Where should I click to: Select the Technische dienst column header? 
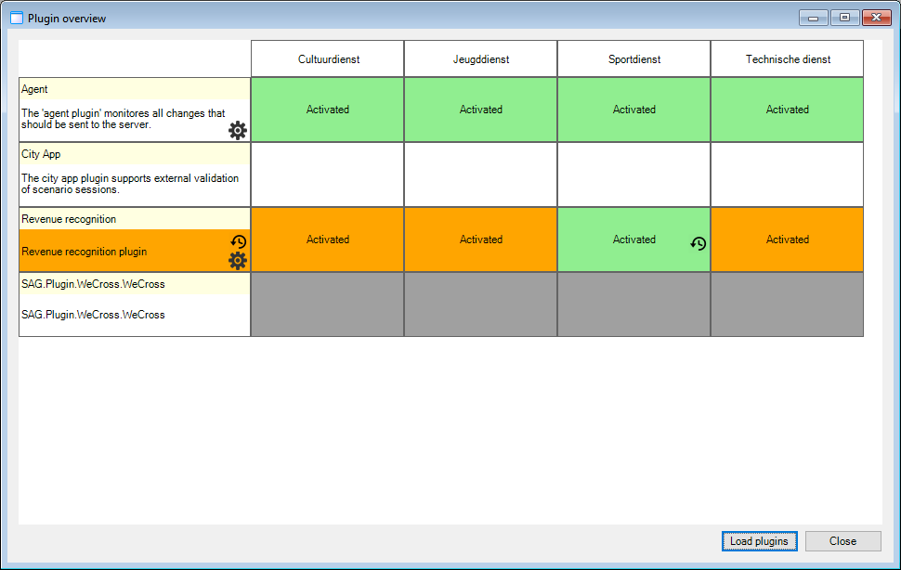787,59
